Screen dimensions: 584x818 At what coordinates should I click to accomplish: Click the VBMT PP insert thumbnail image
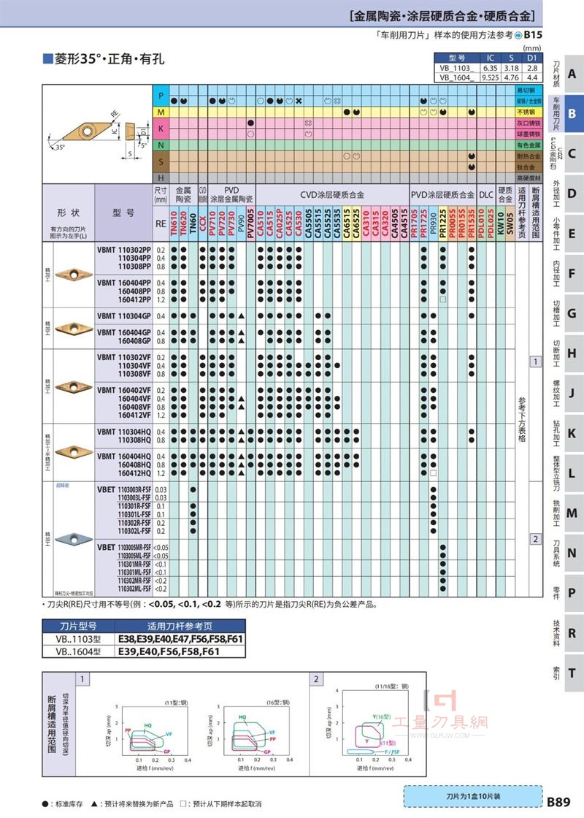tap(74, 273)
